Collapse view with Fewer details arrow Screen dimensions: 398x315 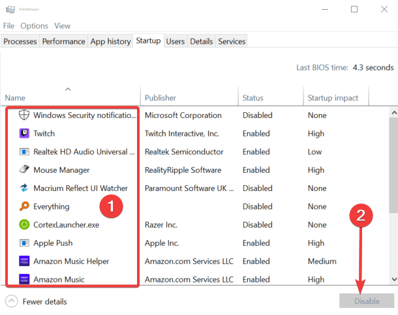[x=12, y=301]
